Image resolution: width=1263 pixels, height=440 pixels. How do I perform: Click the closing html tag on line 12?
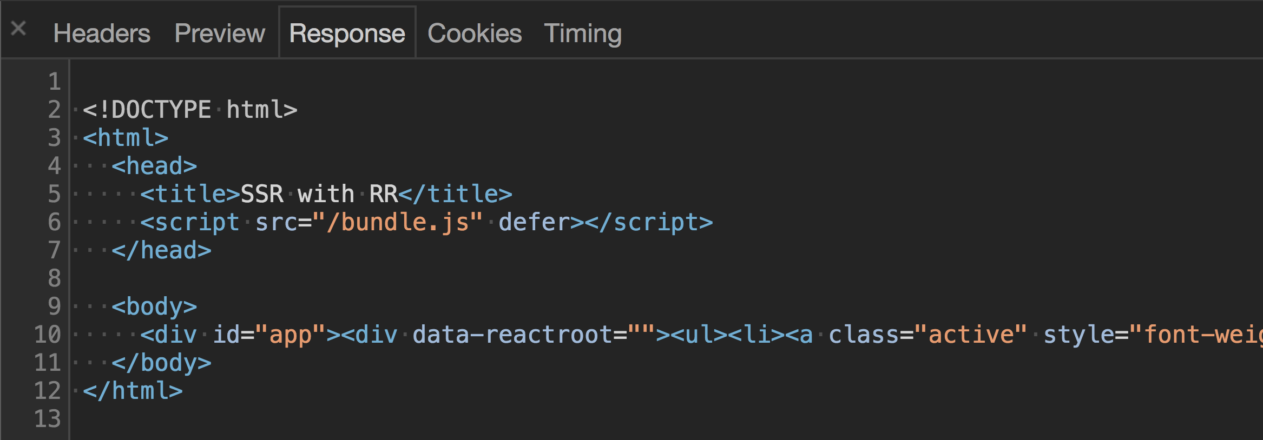click(133, 391)
